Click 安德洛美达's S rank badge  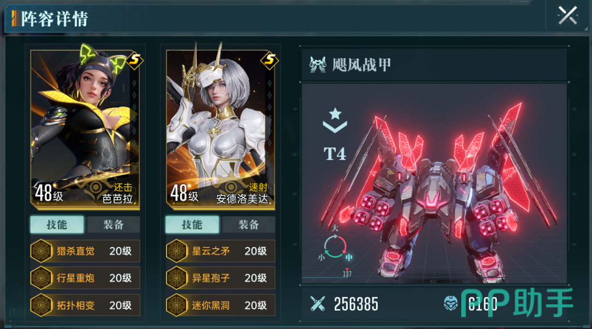[269, 60]
